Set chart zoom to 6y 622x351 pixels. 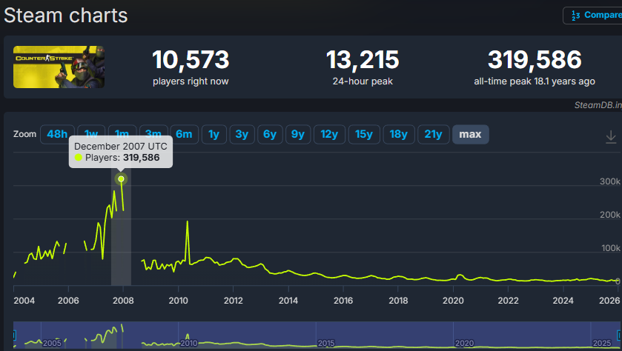(270, 134)
